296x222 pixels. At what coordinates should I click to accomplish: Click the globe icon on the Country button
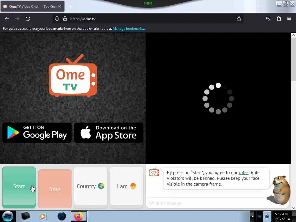(x=101, y=186)
